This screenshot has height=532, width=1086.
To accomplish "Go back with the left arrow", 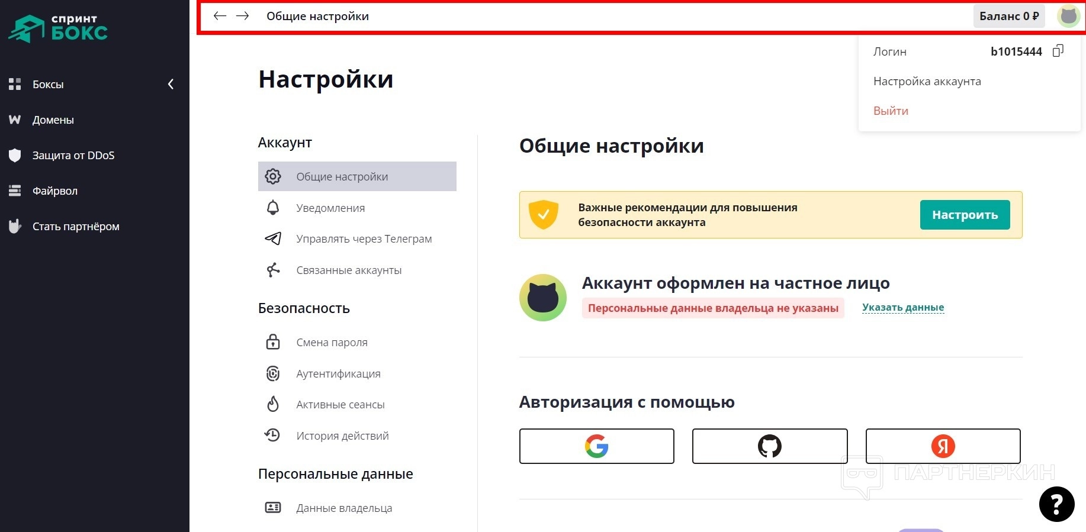I will click(x=220, y=16).
